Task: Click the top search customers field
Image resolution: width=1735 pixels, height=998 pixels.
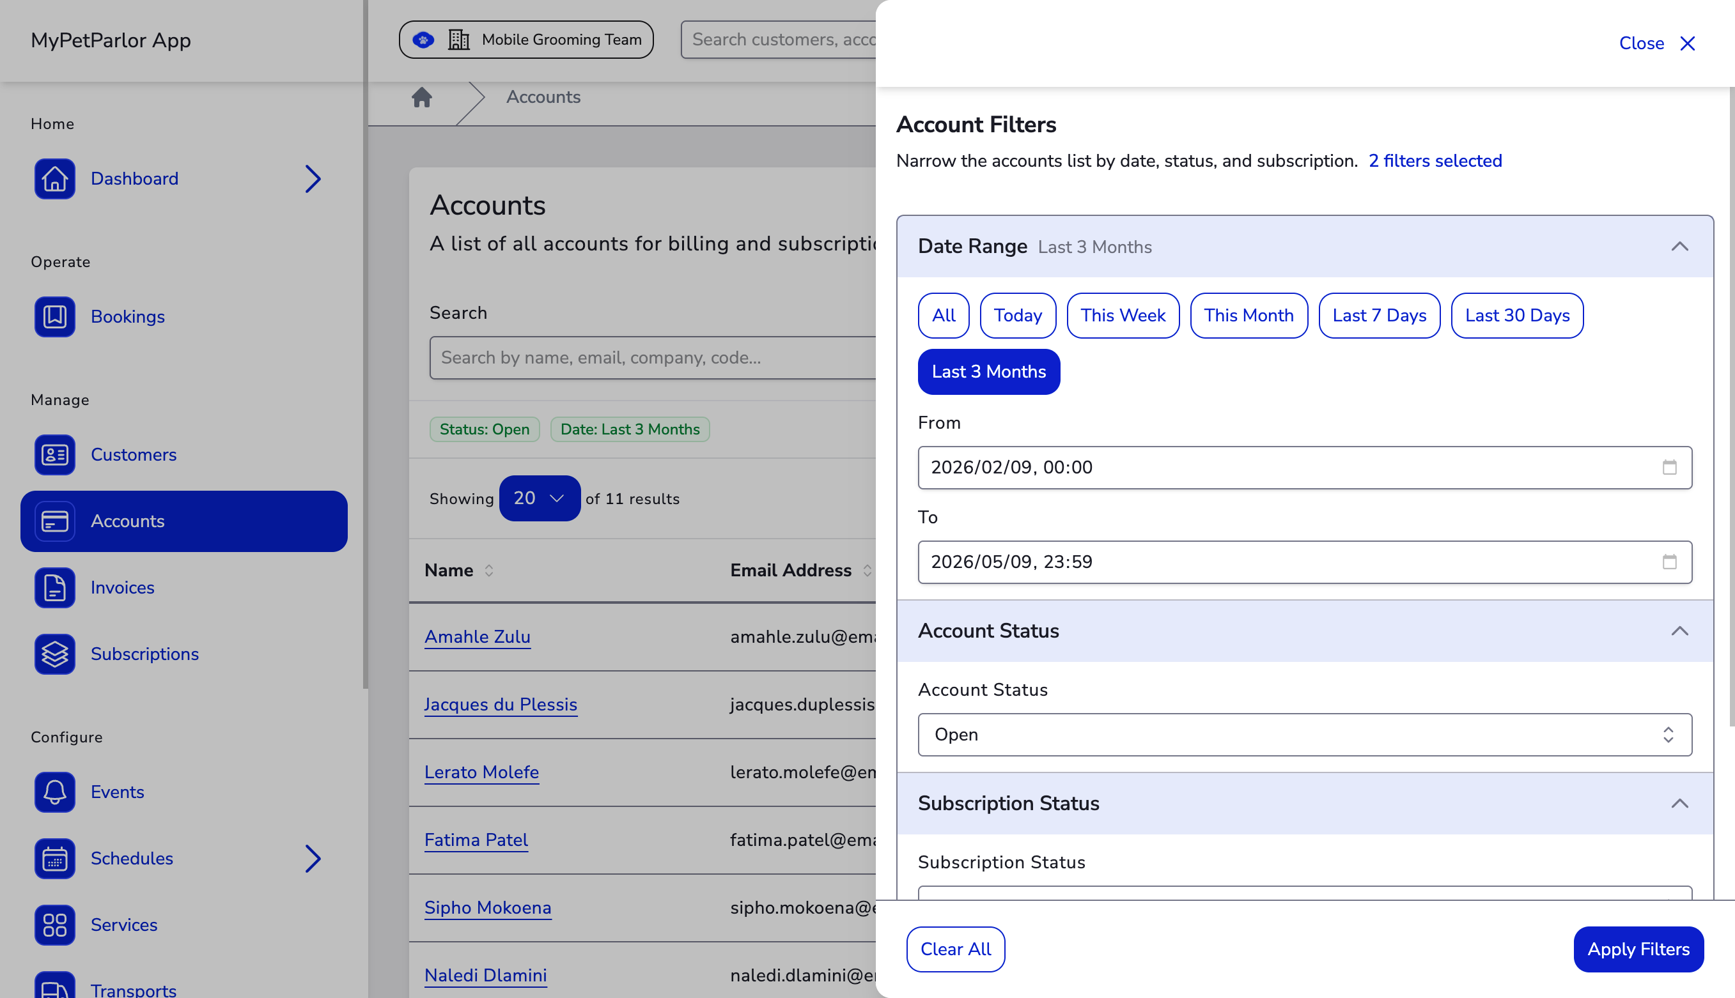Action: (x=779, y=40)
